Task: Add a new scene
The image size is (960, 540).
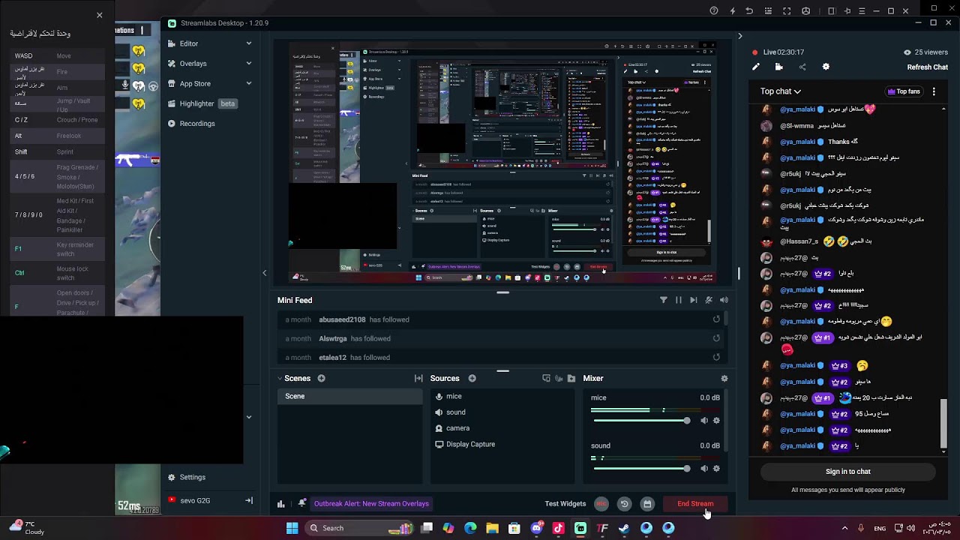Action: click(x=321, y=379)
